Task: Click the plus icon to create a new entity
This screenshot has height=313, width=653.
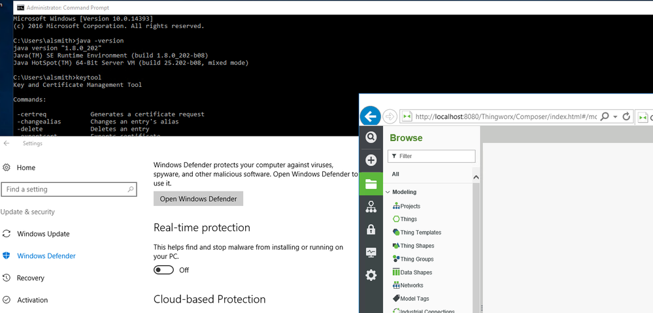Action: 371,160
